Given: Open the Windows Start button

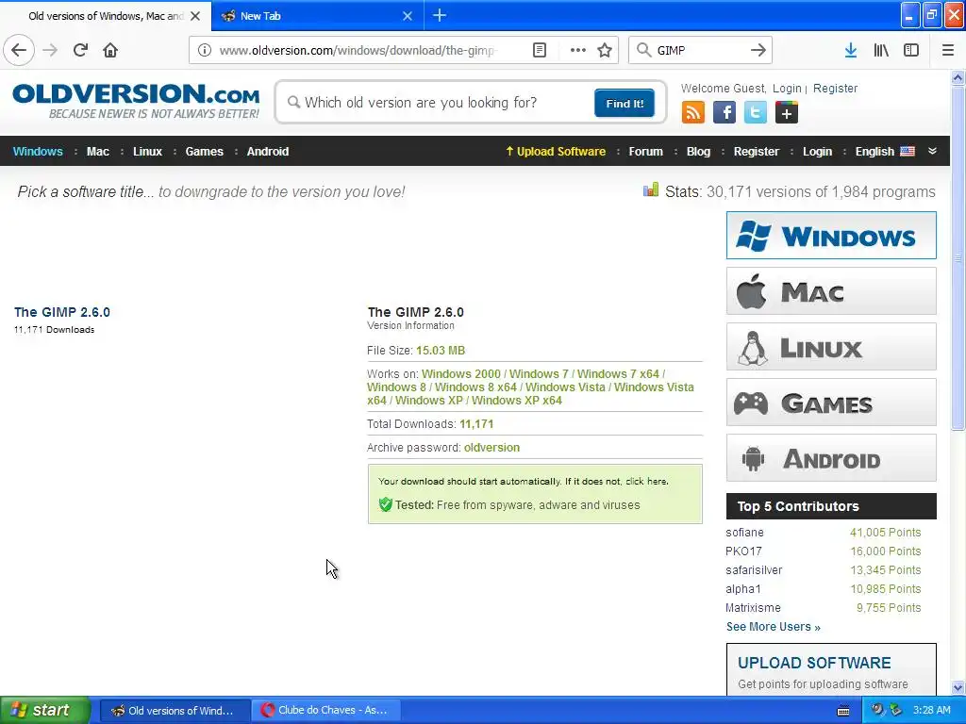Looking at the screenshot, I should click(45, 711).
